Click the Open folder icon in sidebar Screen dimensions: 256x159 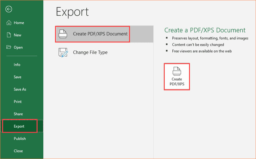9,47
